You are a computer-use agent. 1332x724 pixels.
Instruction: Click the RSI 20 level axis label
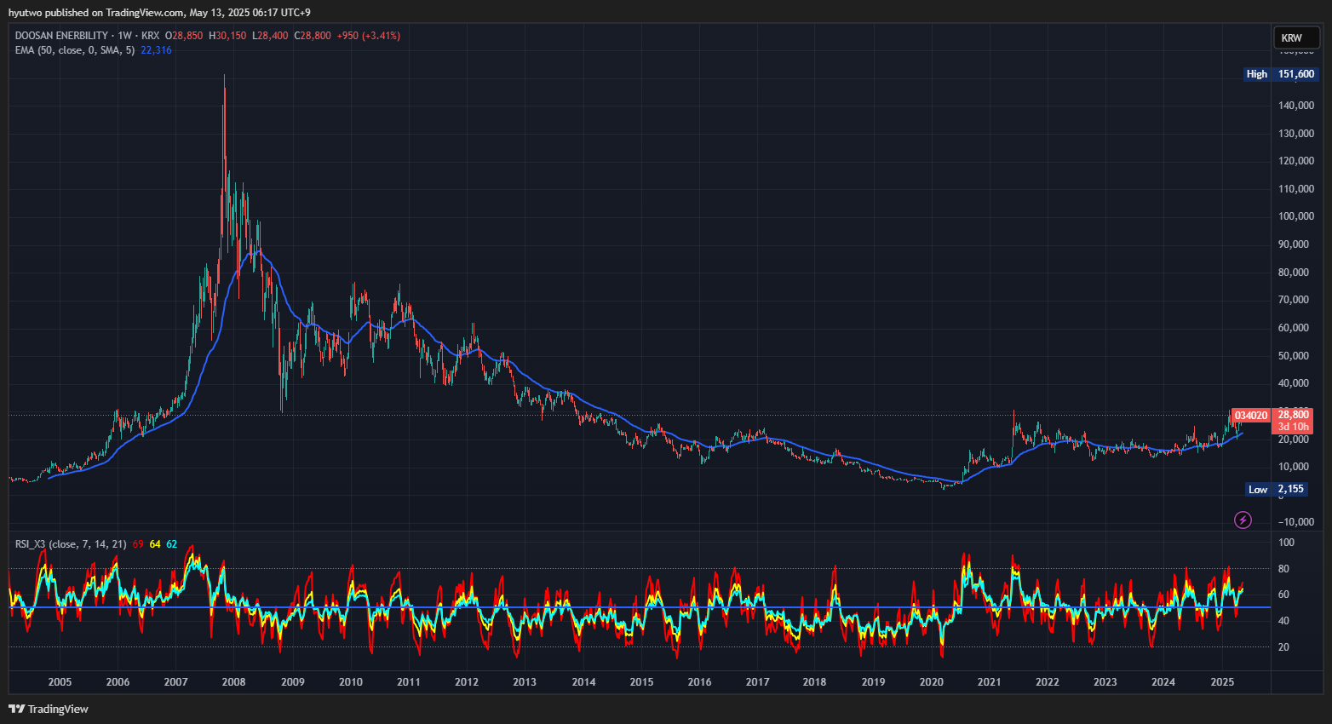tap(1284, 647)
